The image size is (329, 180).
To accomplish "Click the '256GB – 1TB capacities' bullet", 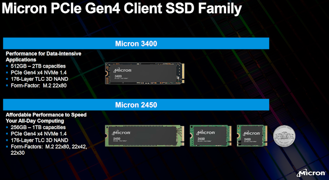I will point(38,127).
